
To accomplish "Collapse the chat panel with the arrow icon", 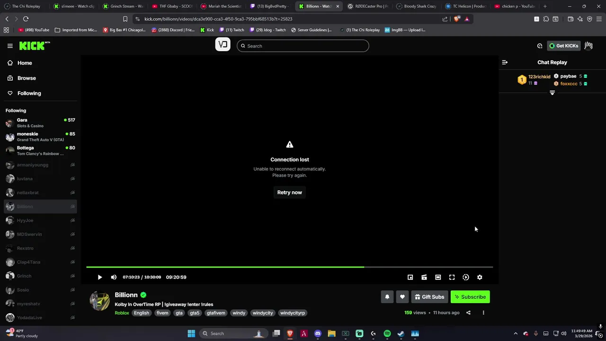I will coord(505,62).
